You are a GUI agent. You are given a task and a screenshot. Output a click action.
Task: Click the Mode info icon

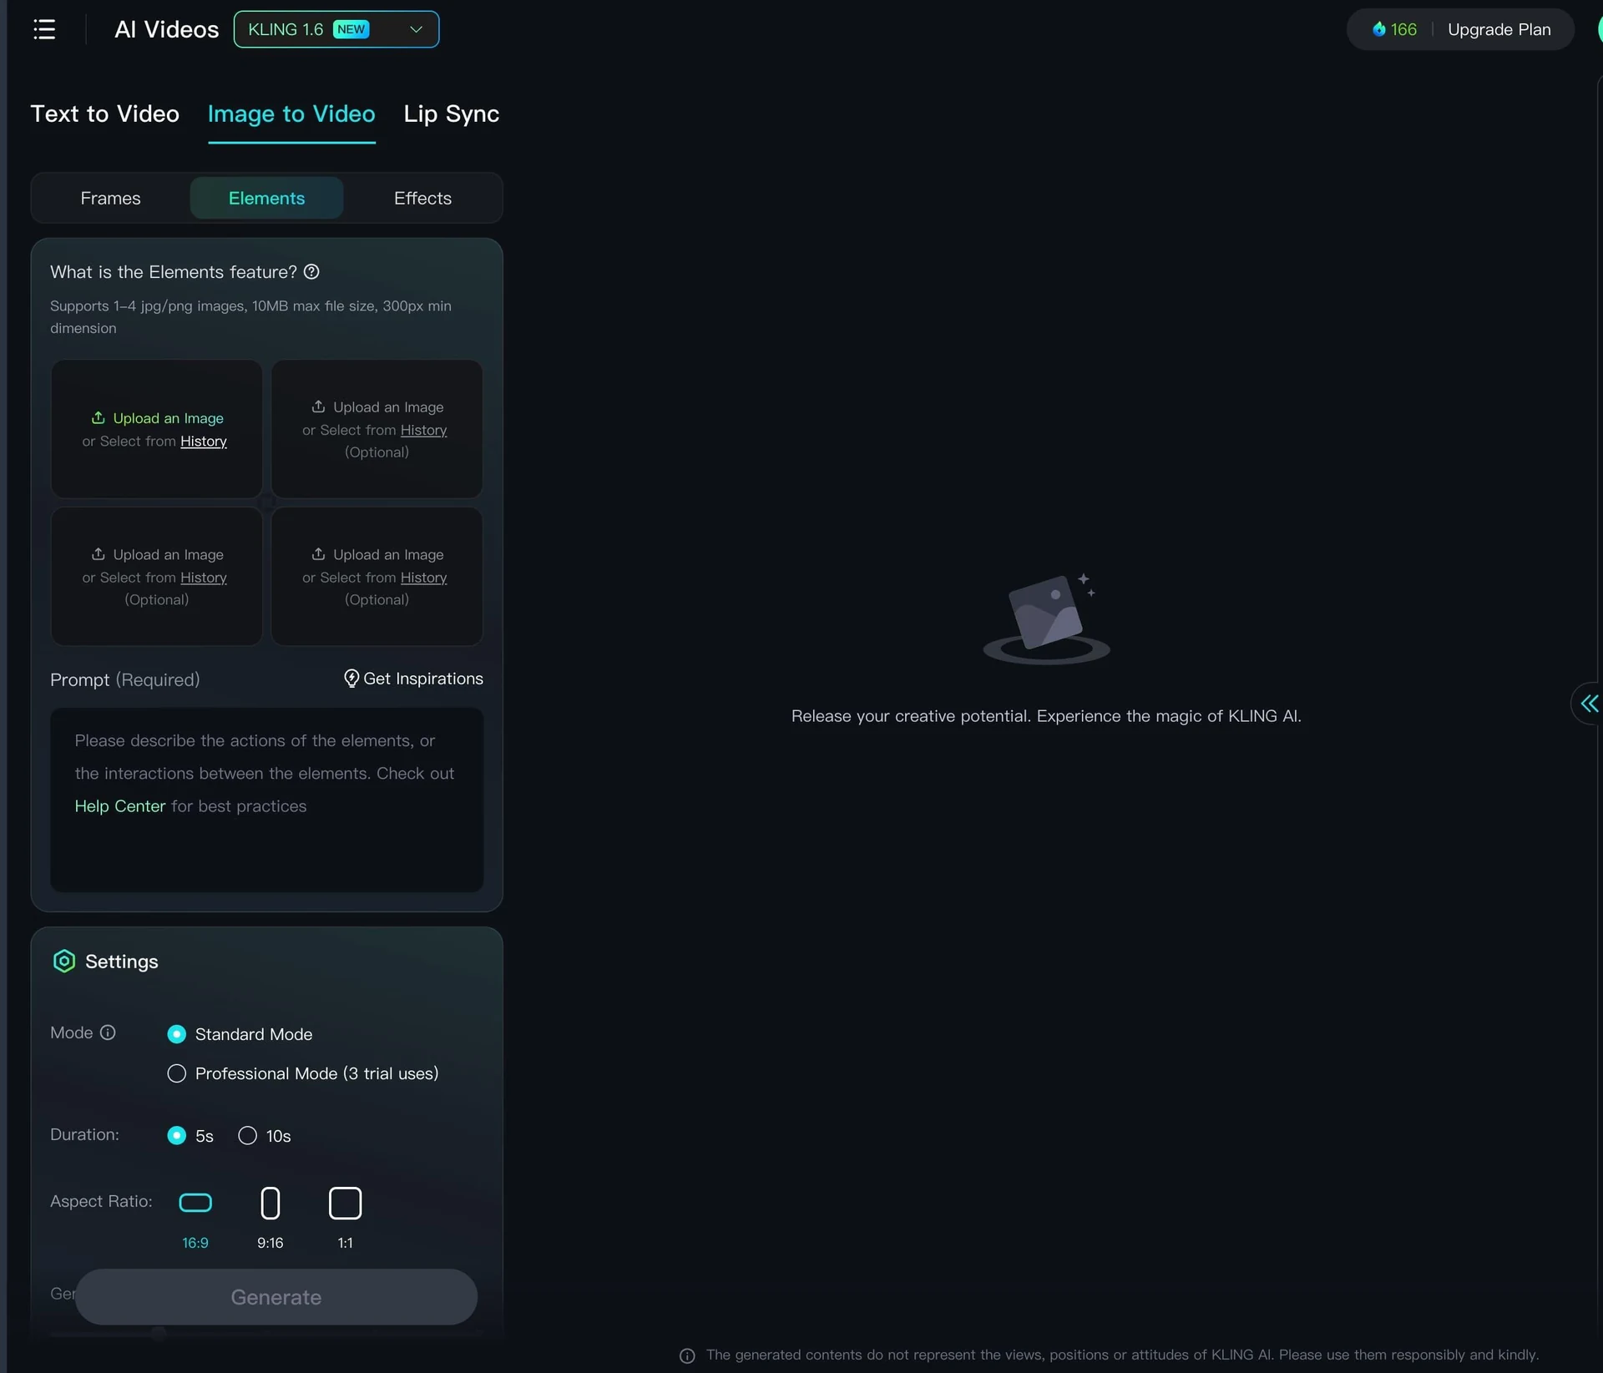coord(108,1032)
